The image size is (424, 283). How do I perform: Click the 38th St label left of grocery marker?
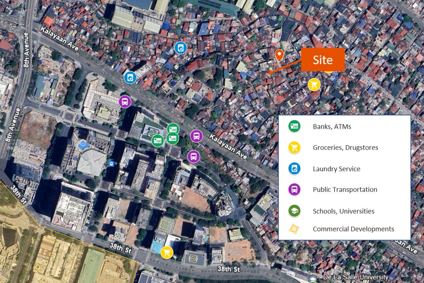coord(121,248)
